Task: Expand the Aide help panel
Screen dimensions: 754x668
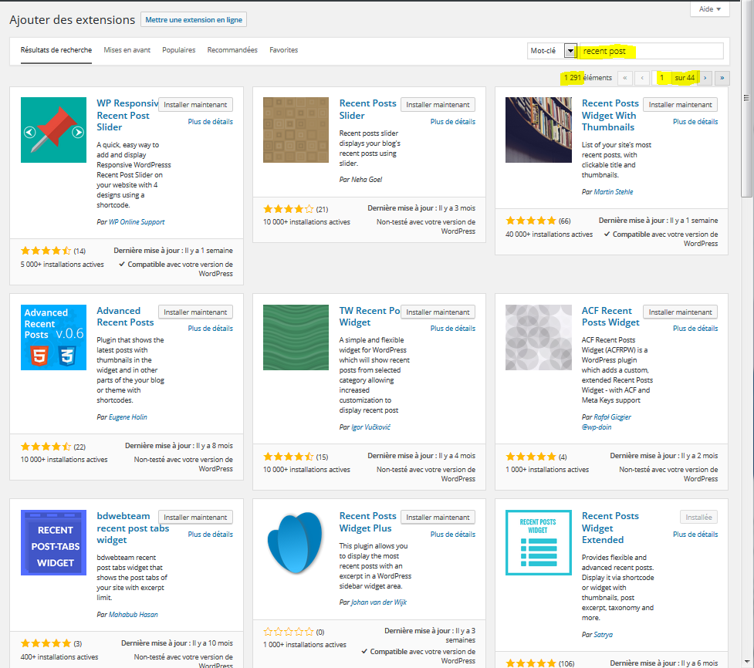Action: click(x=709, y=9)
